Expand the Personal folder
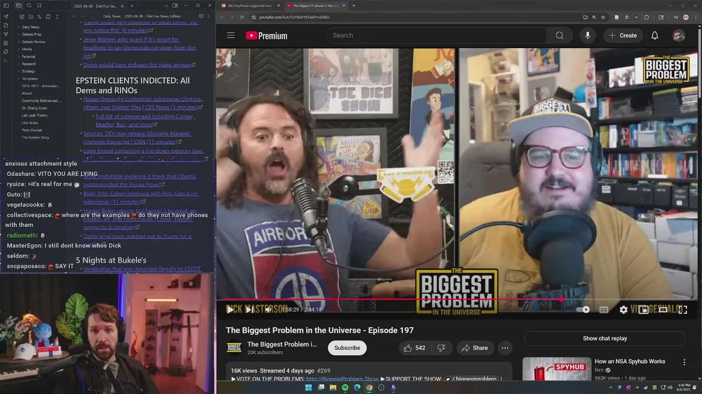This screenshot has height=394, width=702. pyautogui.click(x=29, y=56)
